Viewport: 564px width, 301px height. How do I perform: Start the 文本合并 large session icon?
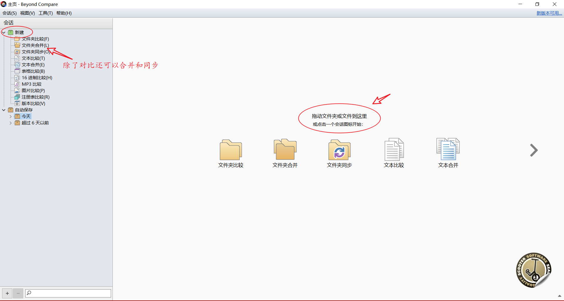[448, 149]
